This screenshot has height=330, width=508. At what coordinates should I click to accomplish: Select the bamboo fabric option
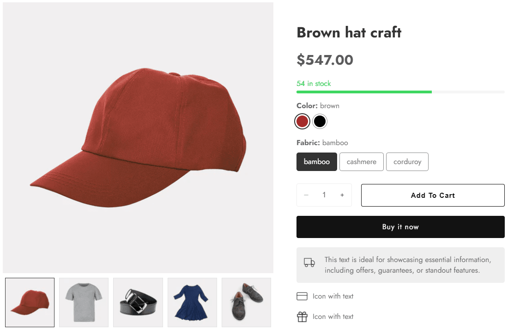[317, 162]
